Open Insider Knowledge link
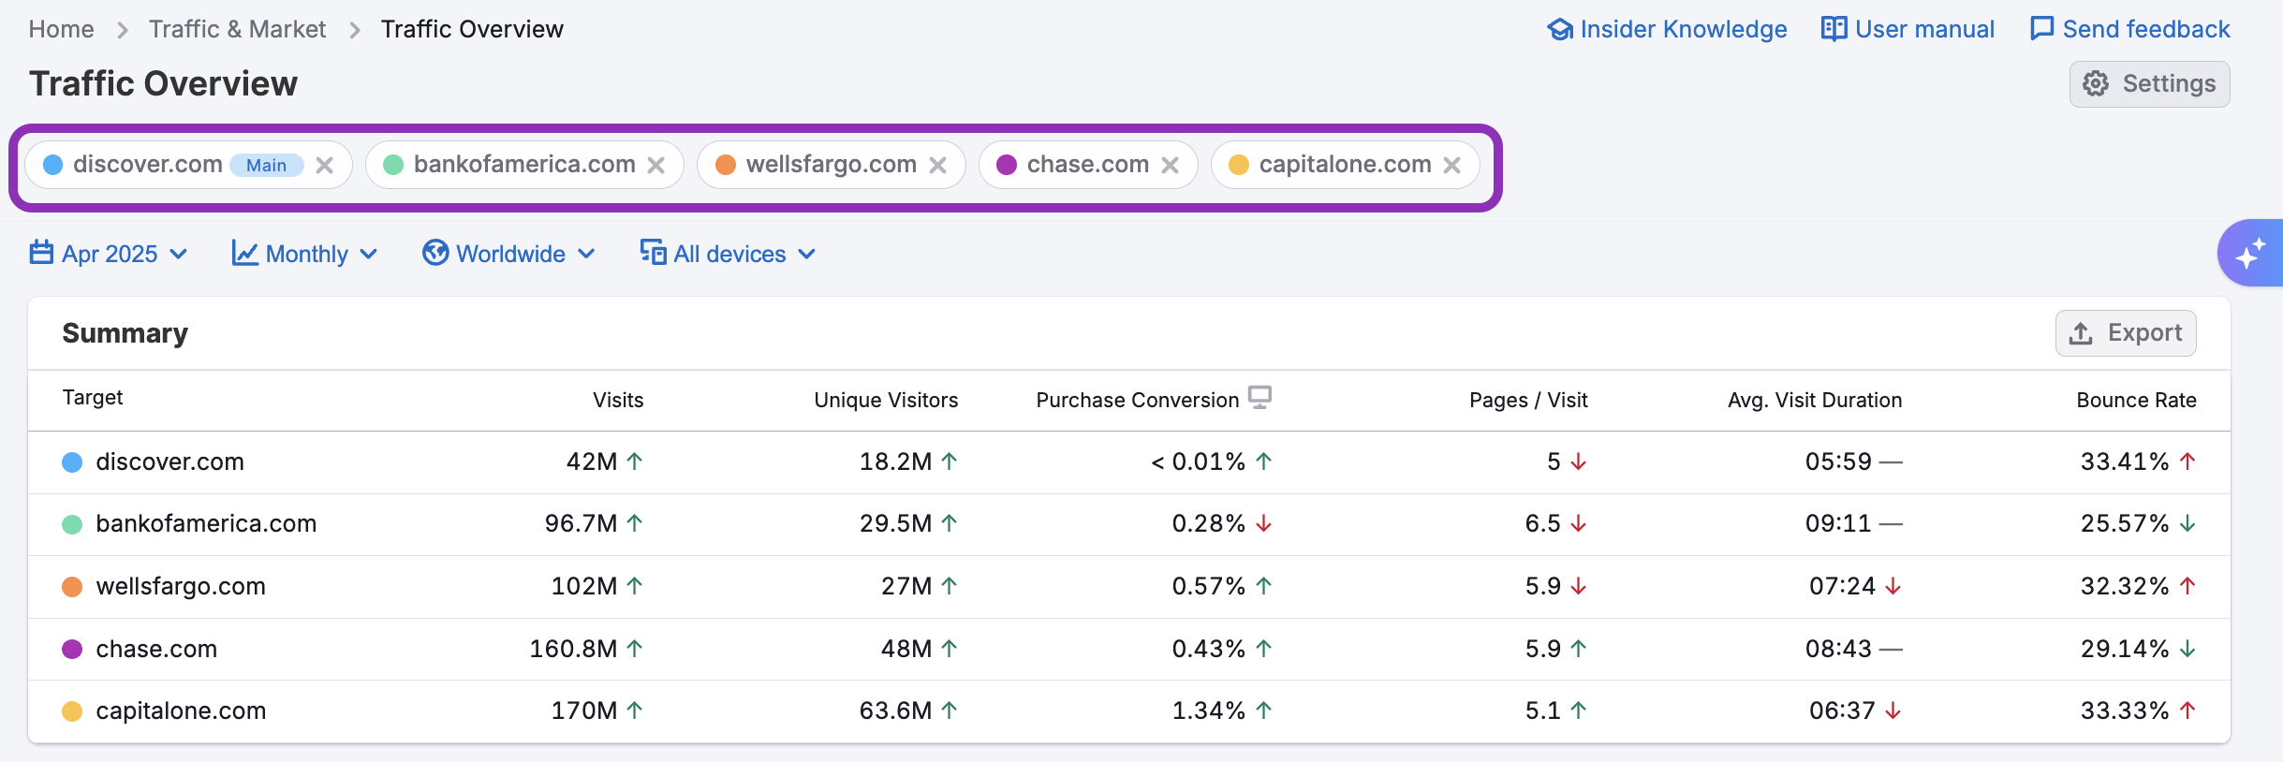 point(1667,29)
